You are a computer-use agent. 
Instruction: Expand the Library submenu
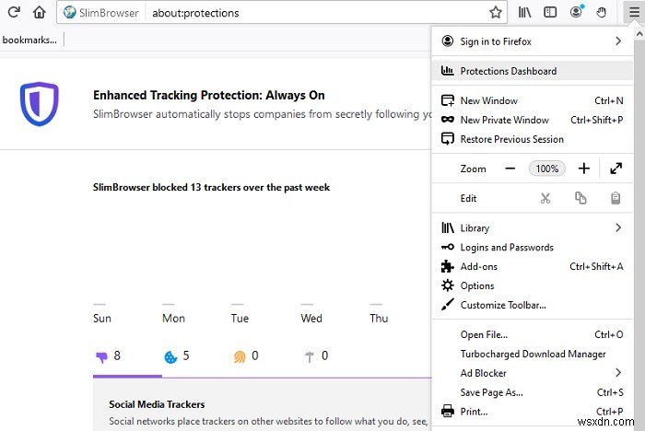pyautogui.click(x=618, y=227)
